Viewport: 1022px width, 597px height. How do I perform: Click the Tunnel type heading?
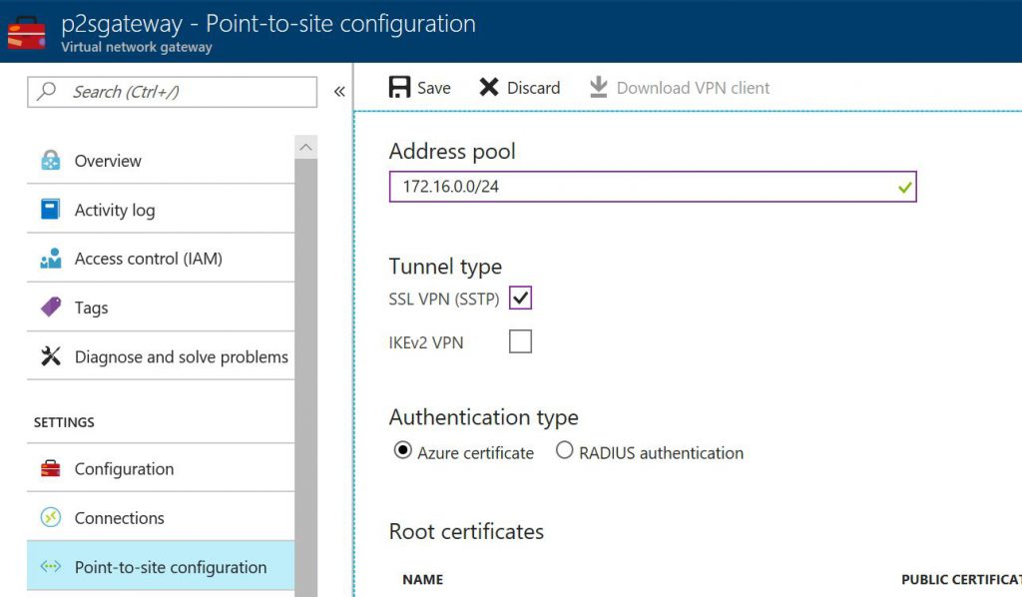point(445,267)
